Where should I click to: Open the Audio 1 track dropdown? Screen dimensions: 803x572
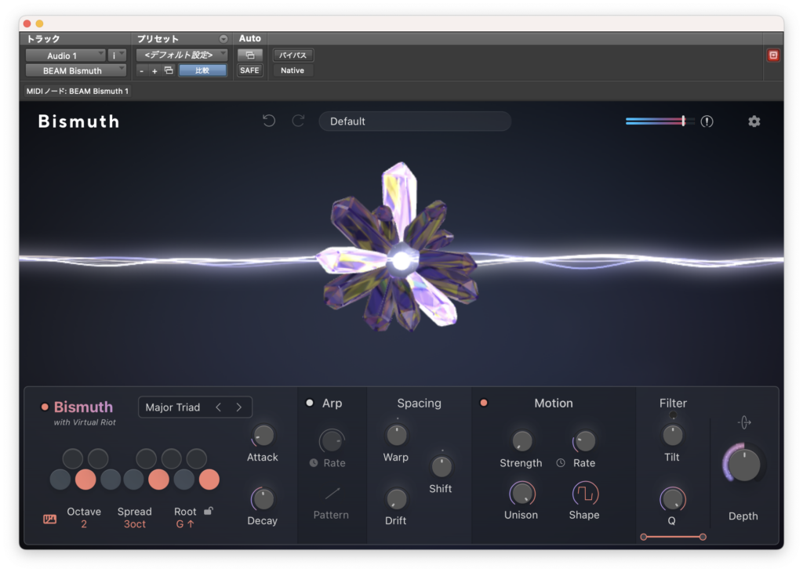66,56
